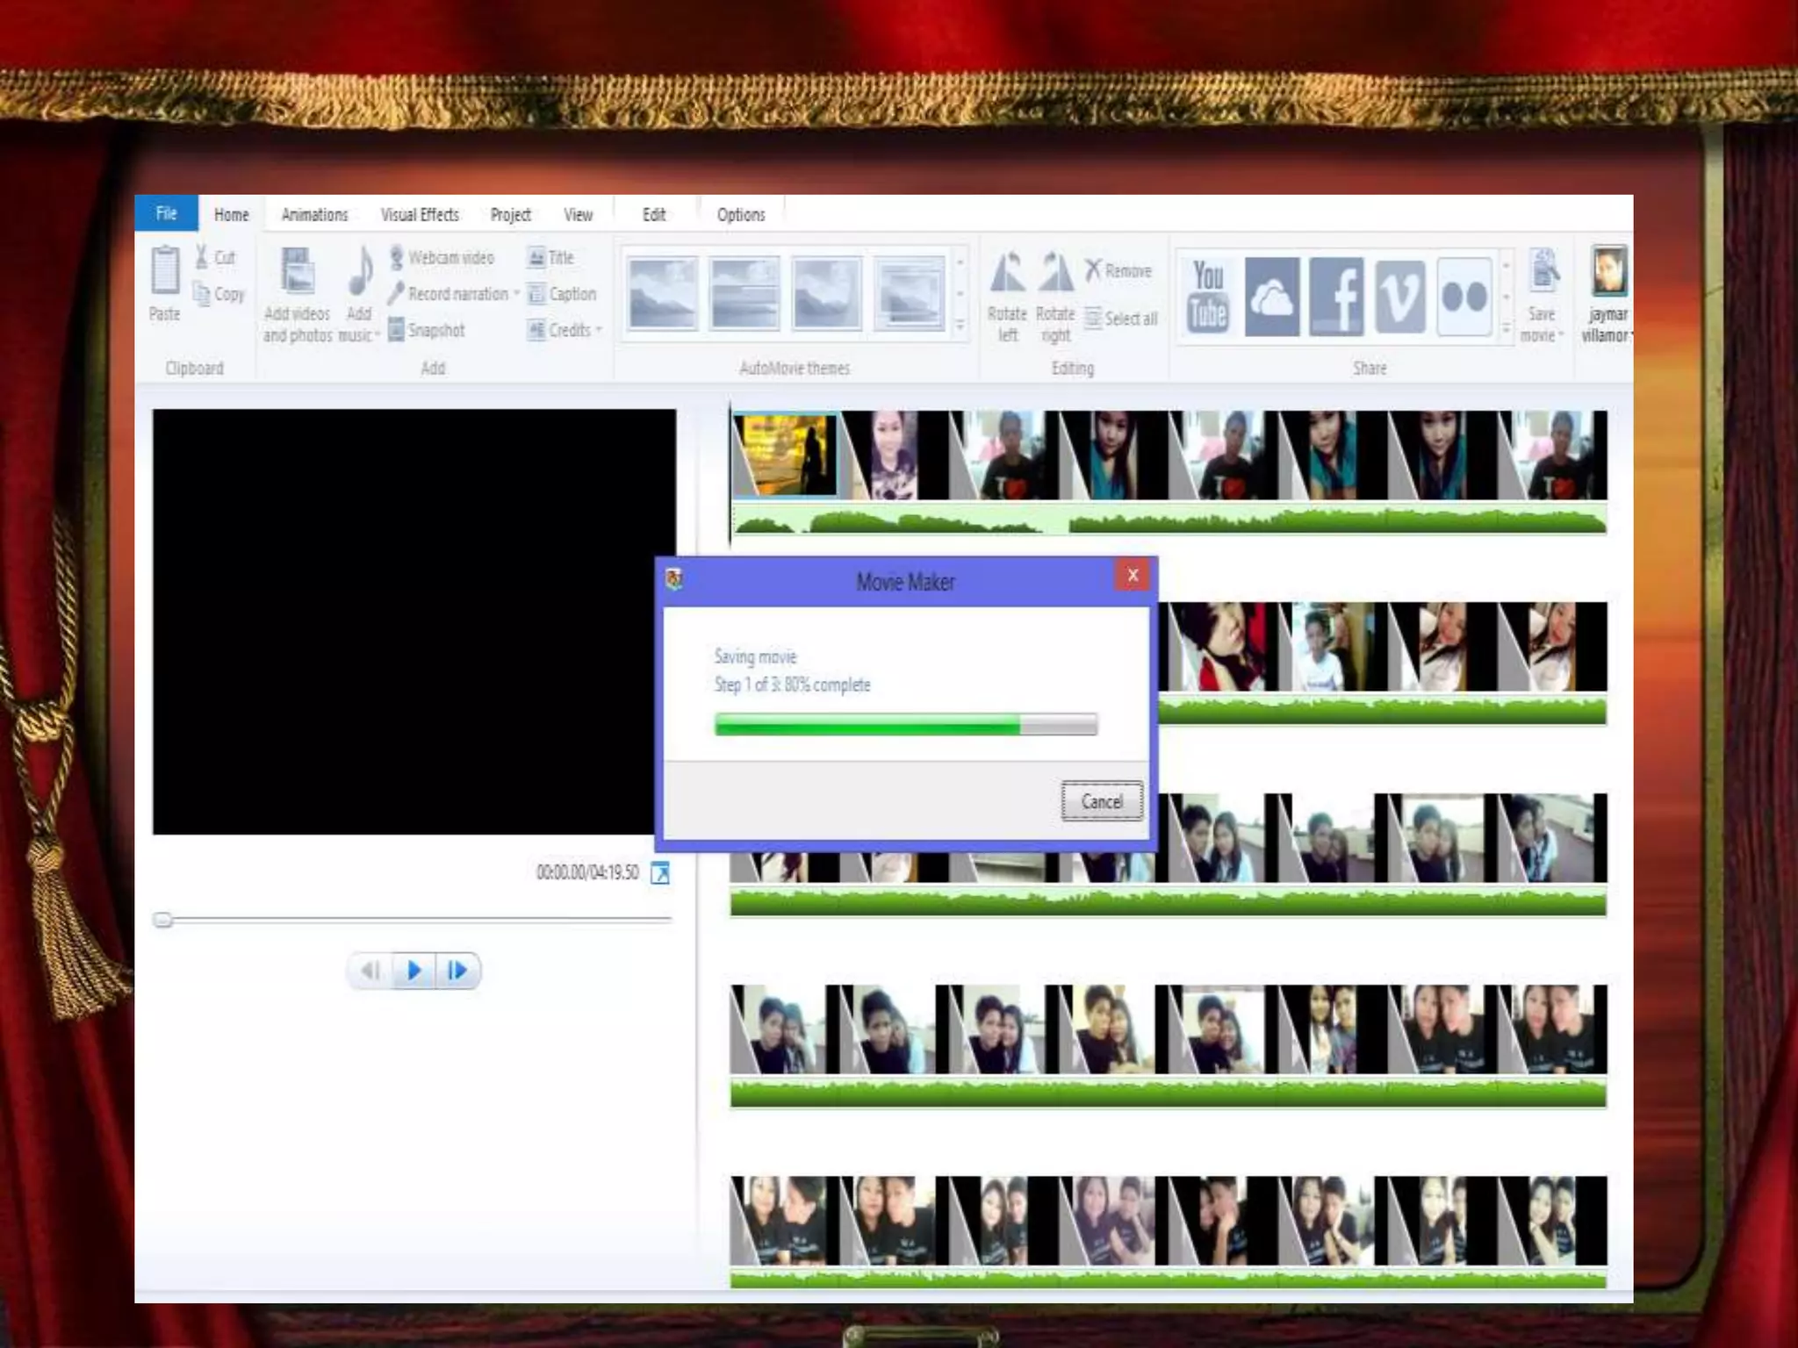Click the Flickr share icon
This screenshot has width=1798, height=1348.
point(1464,297)
